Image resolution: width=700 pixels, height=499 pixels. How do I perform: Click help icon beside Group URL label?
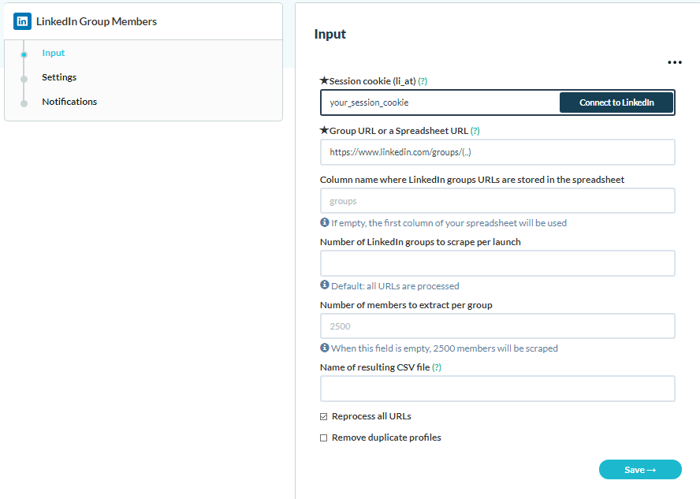pos(475,131)
